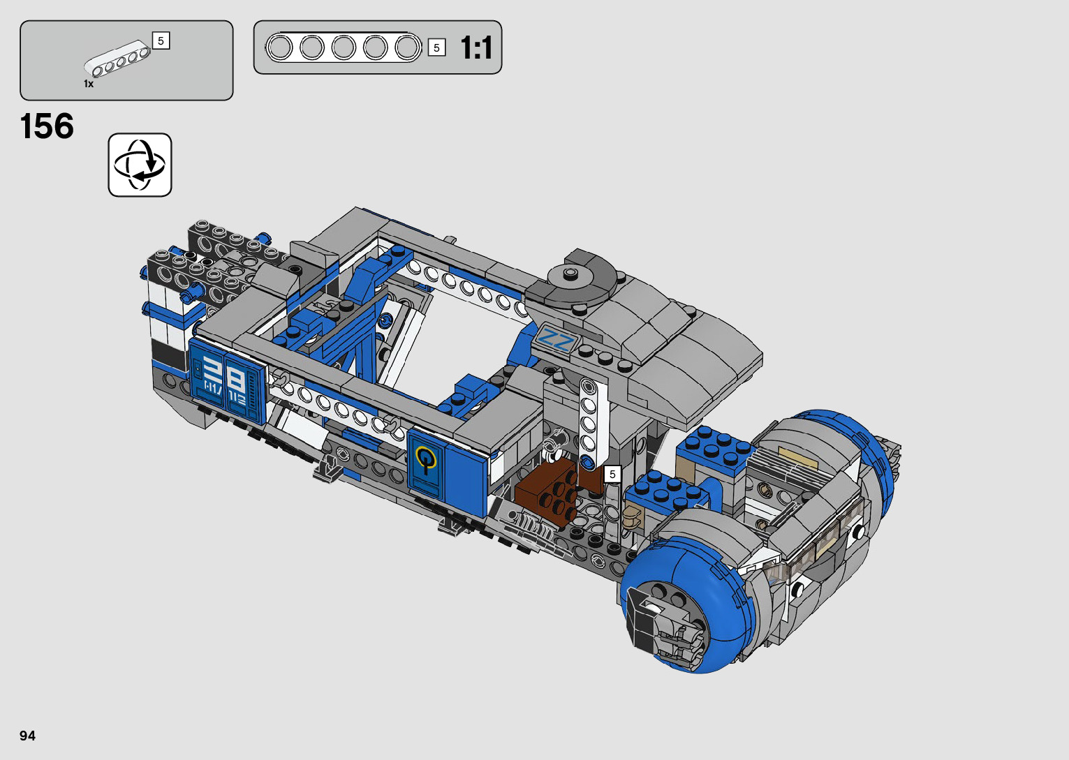Click the ZZ sticker tile

point(556,341)
